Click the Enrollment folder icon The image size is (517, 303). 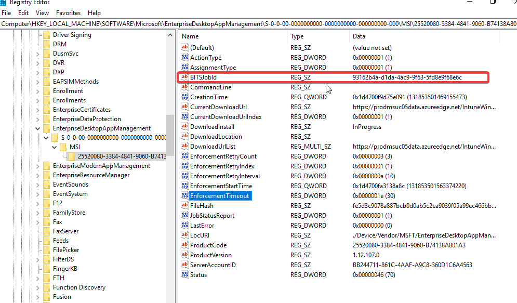(x=46, y=90)
